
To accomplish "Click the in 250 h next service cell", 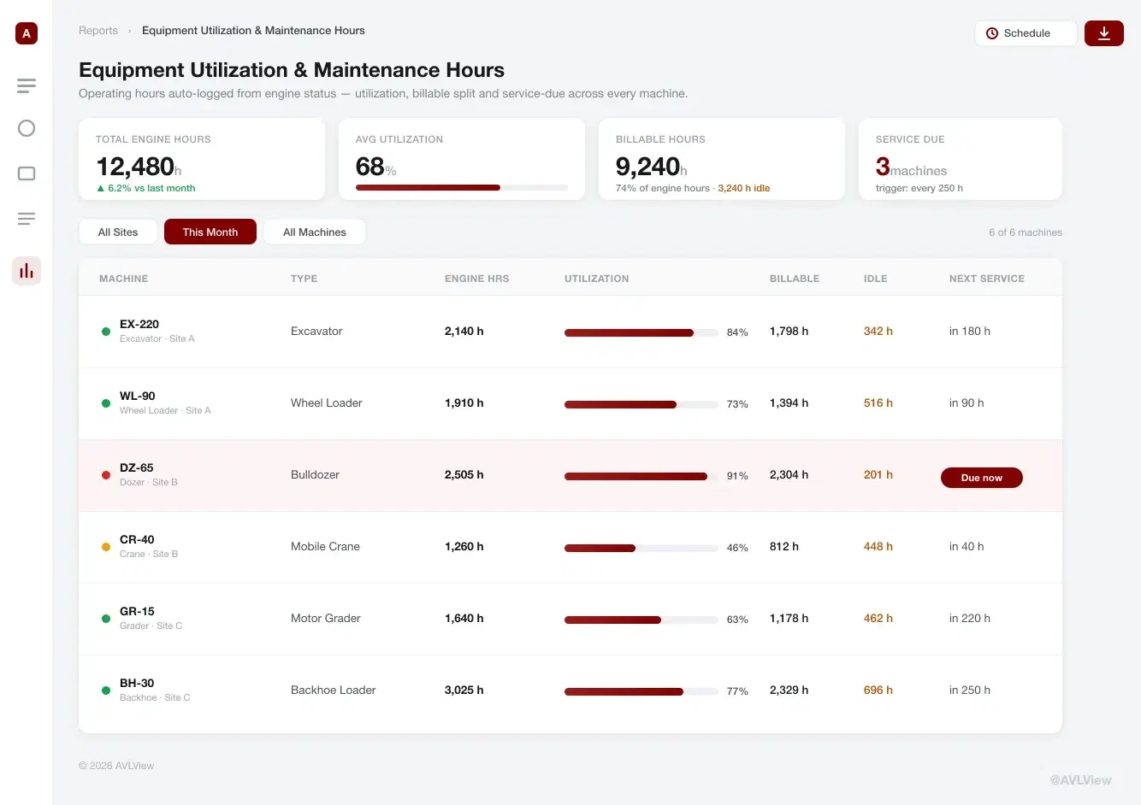I will [x=970, y=690].
